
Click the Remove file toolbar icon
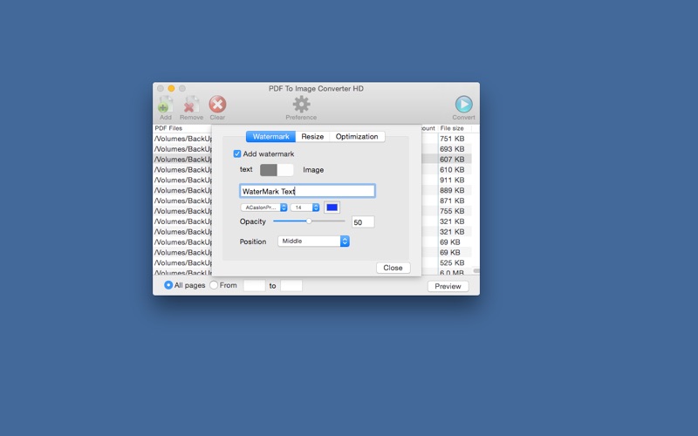point(191,106)
